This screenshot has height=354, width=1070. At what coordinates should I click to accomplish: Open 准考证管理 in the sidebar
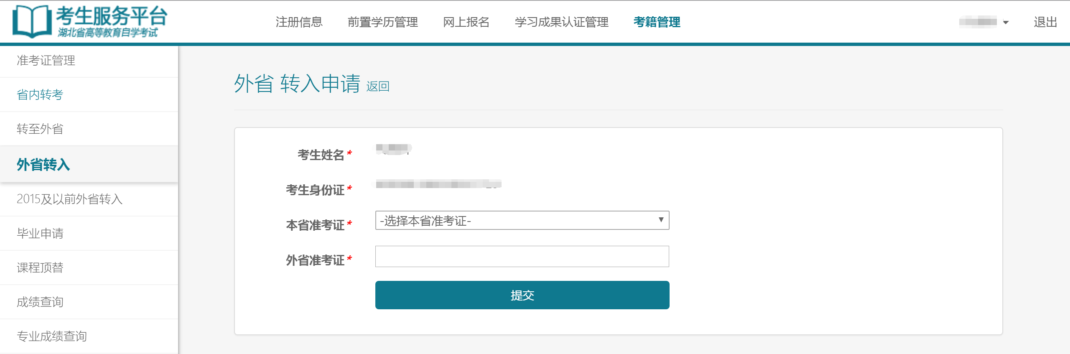coord(46,61)
